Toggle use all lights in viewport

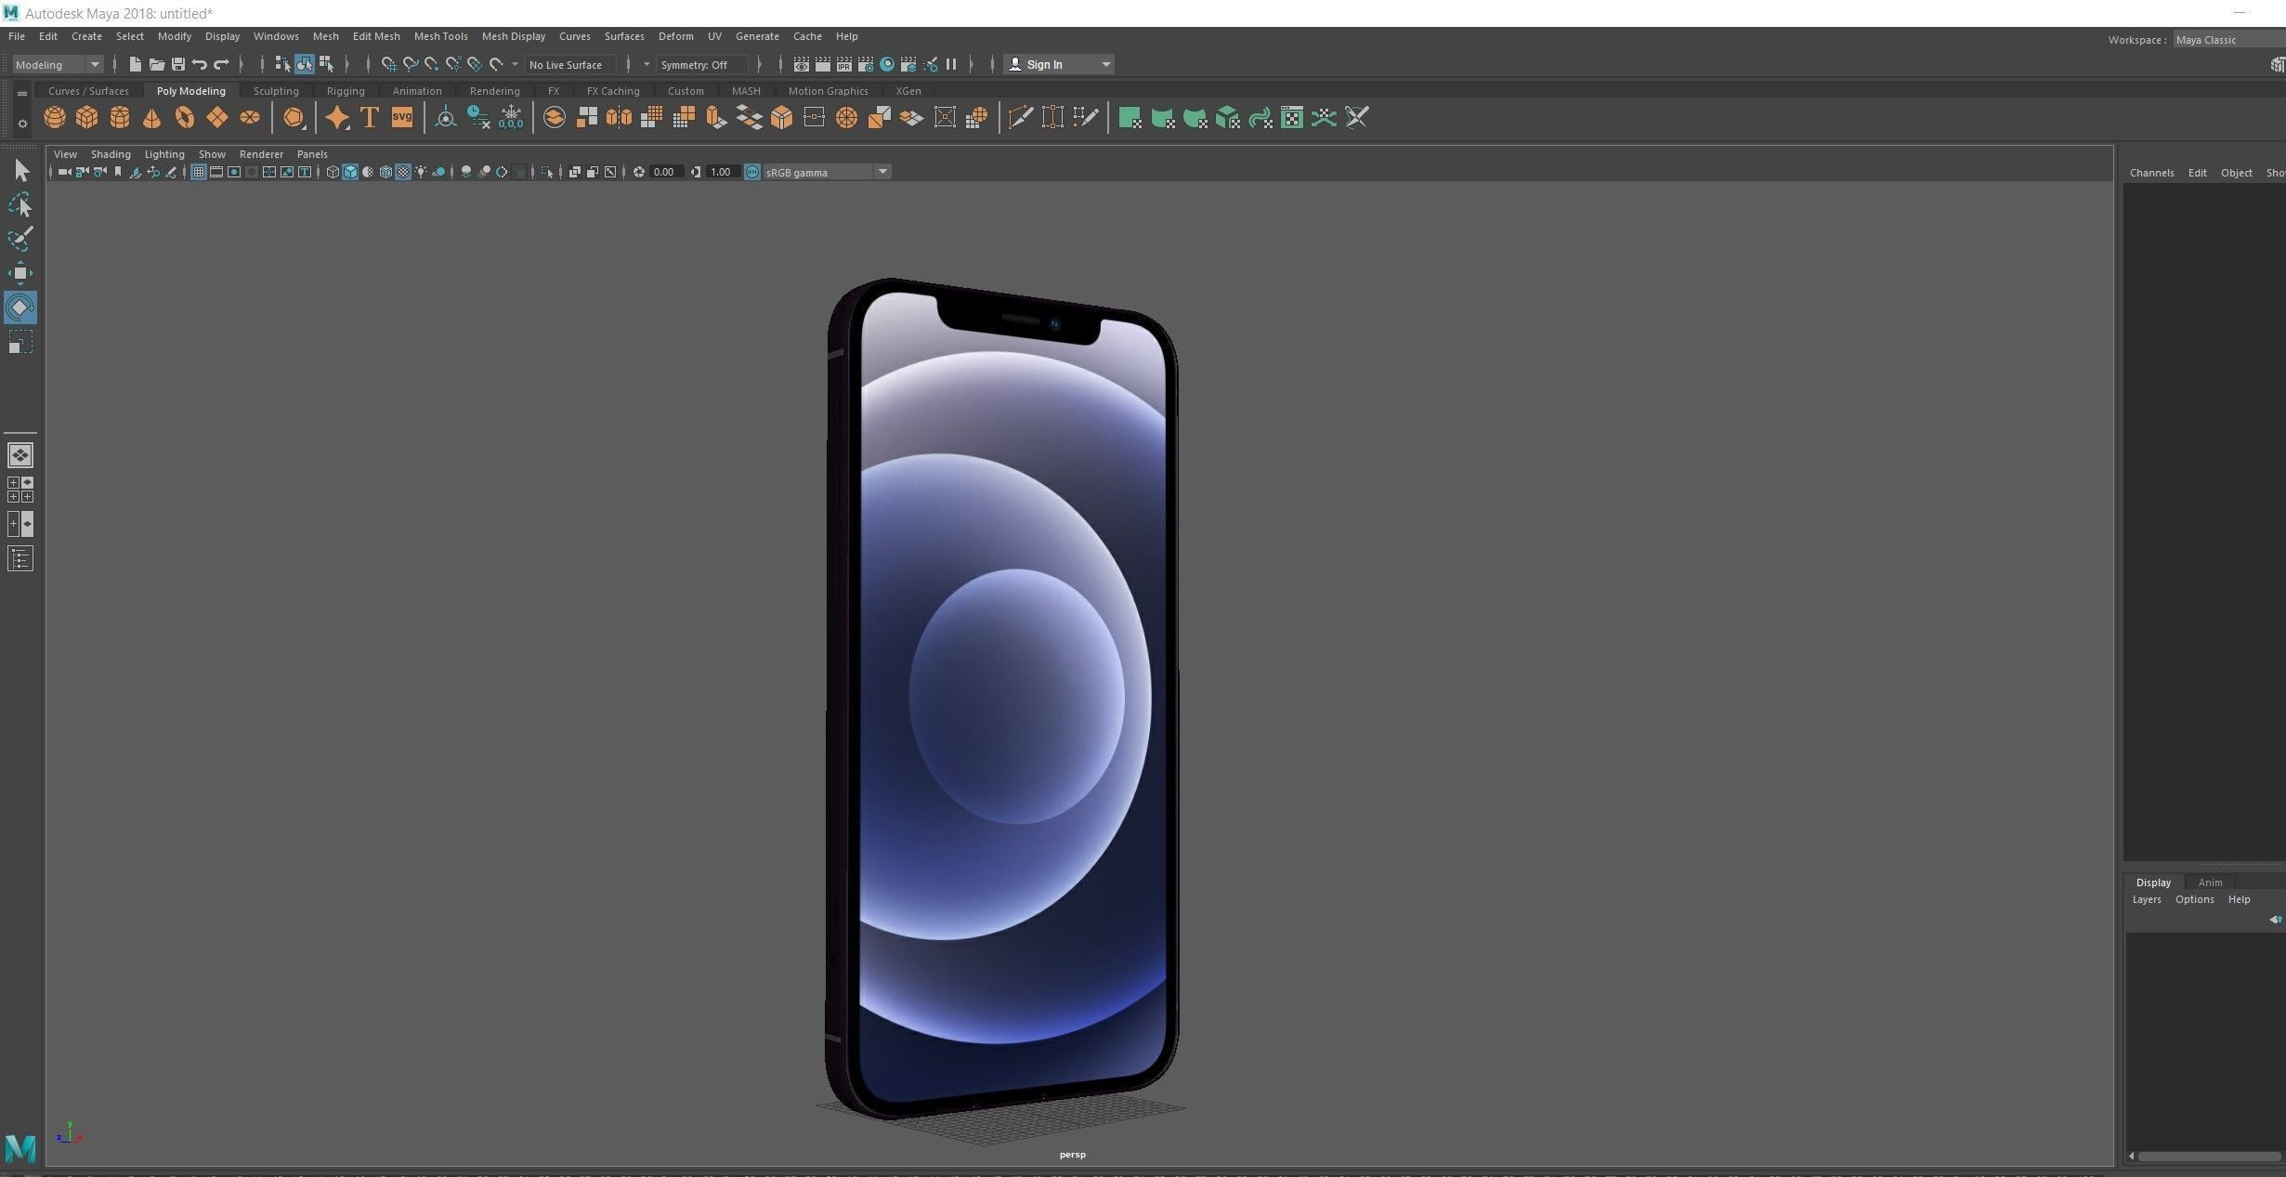click(x=421, y=172)
